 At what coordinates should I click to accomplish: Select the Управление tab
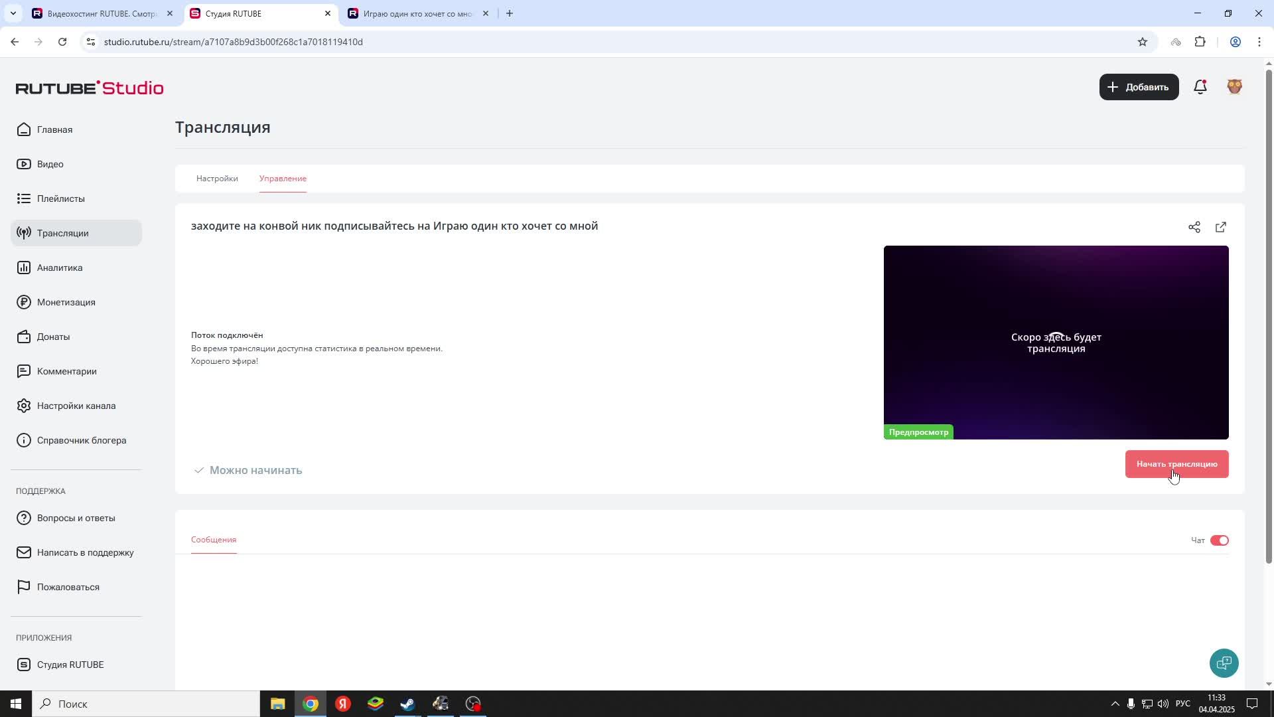click(283, 179)
